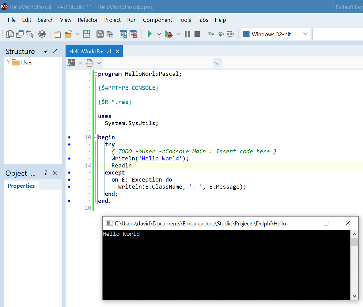
Task: Toggle breakpoint on the except line
Action: [x=69, y=173]
